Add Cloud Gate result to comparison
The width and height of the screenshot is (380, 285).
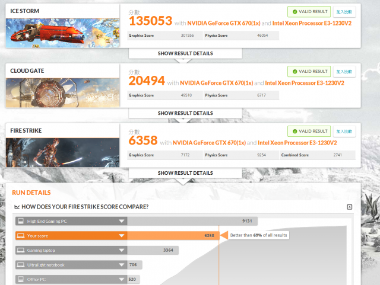tap(344, 72)
